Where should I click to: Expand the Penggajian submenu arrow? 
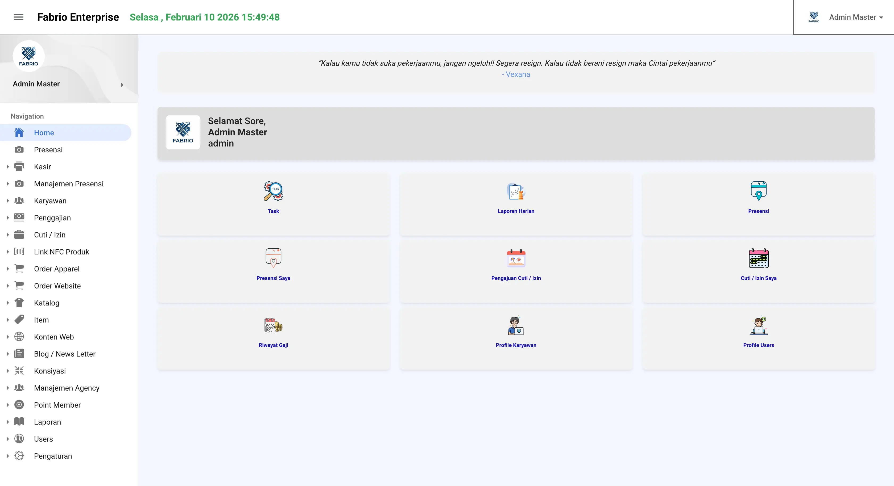(x=8, y=217)
